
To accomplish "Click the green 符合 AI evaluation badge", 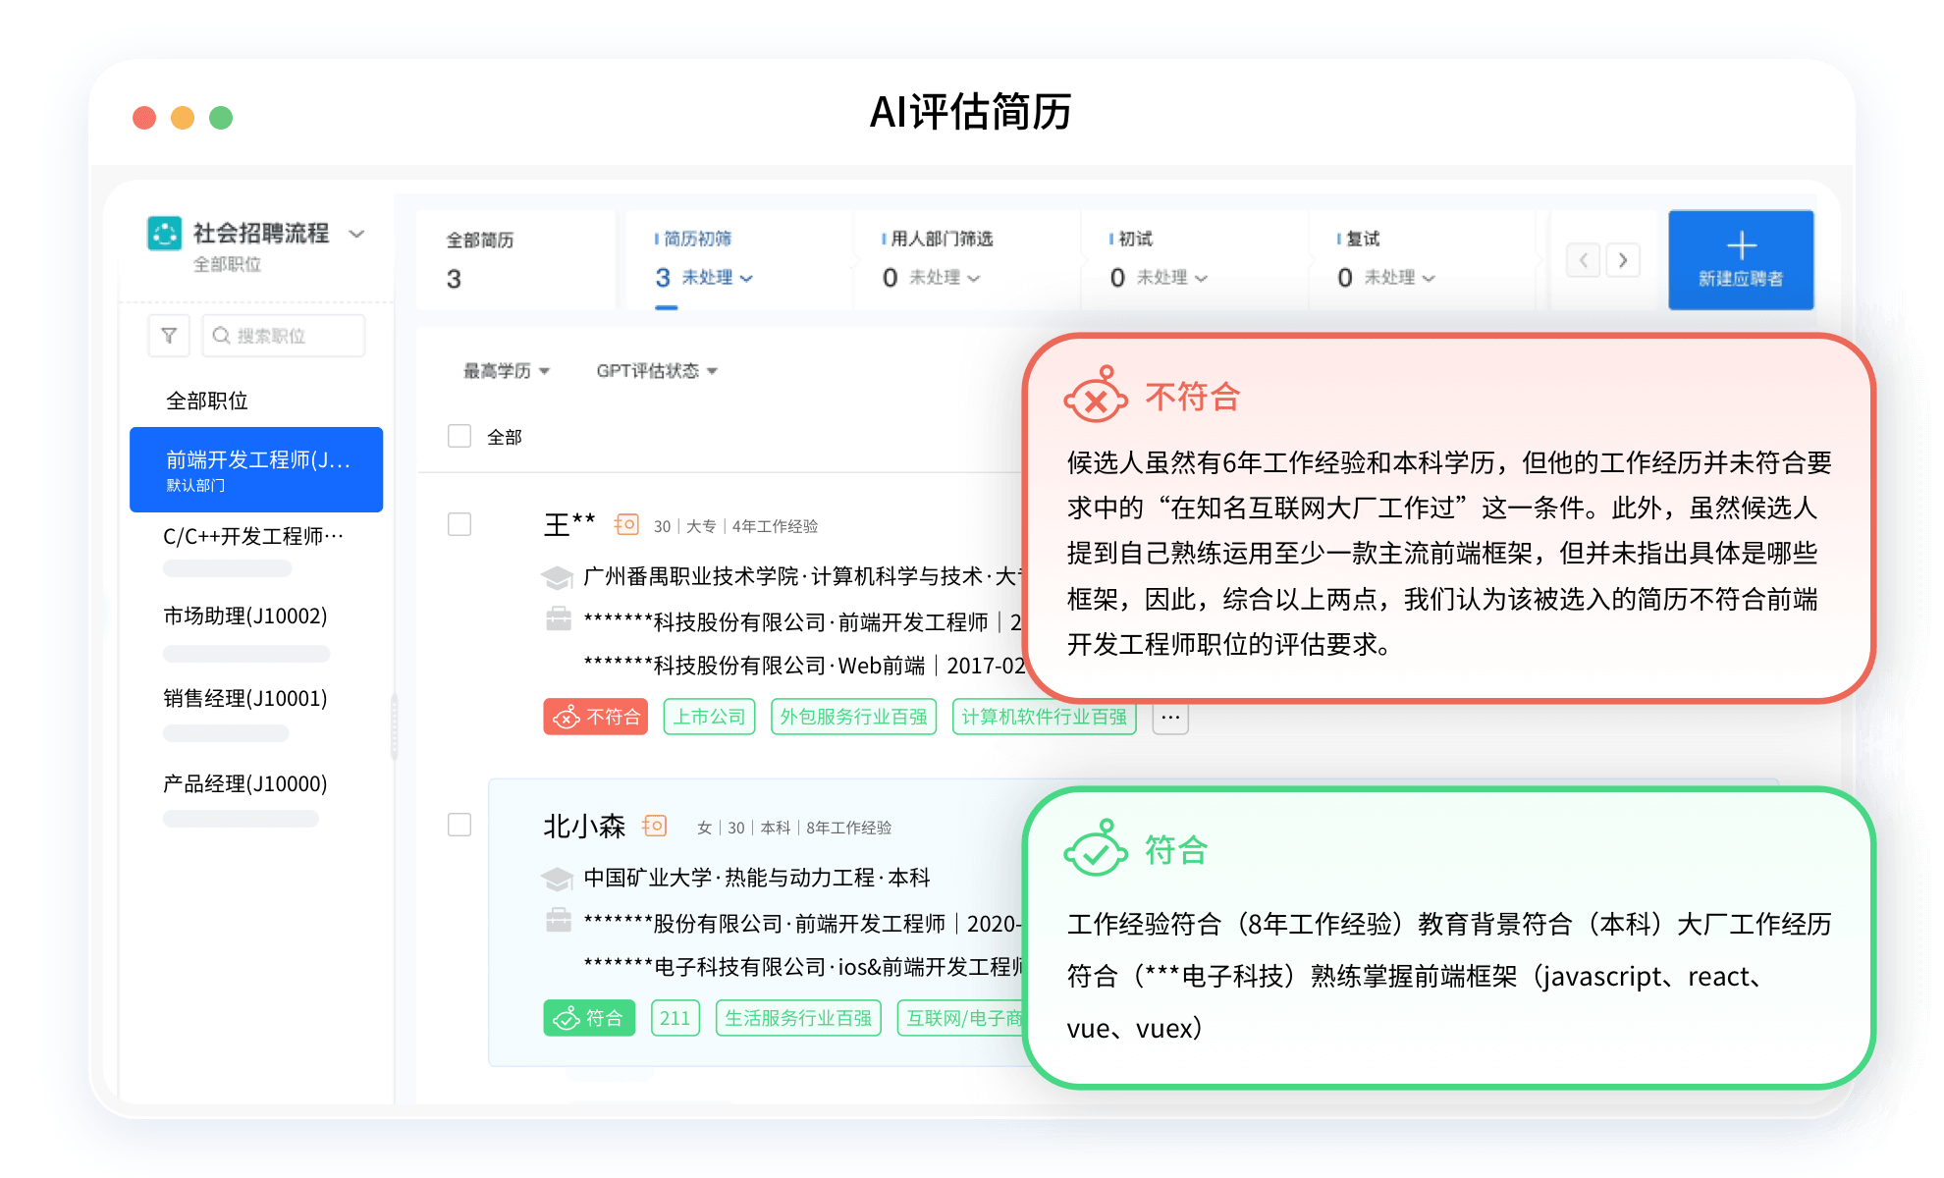I will click(x=589, y=1018).
